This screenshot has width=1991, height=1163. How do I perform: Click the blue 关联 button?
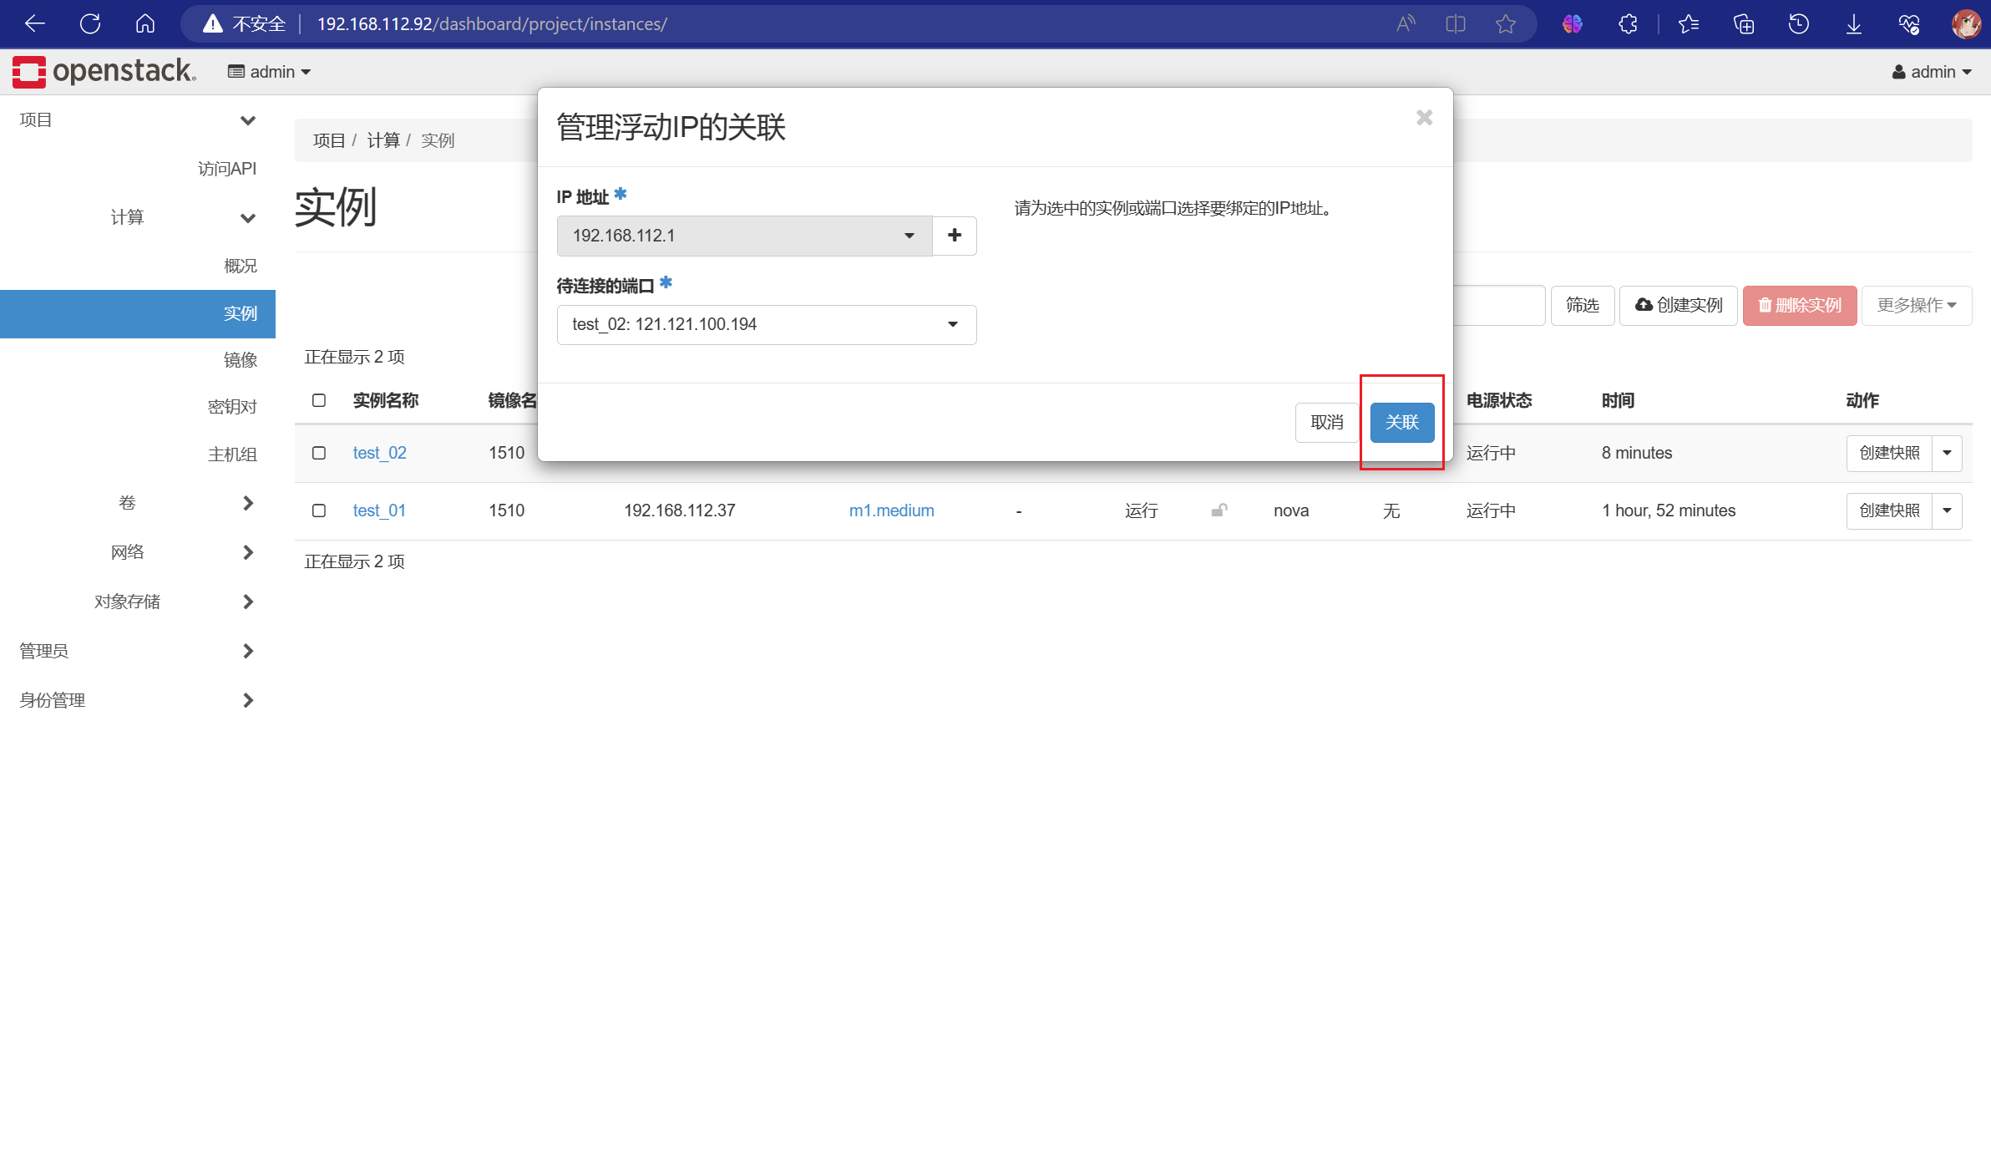point(1401,423)
